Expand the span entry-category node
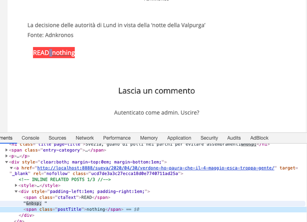Viewport: 307px width, 222px height. [x=6, y=150]
